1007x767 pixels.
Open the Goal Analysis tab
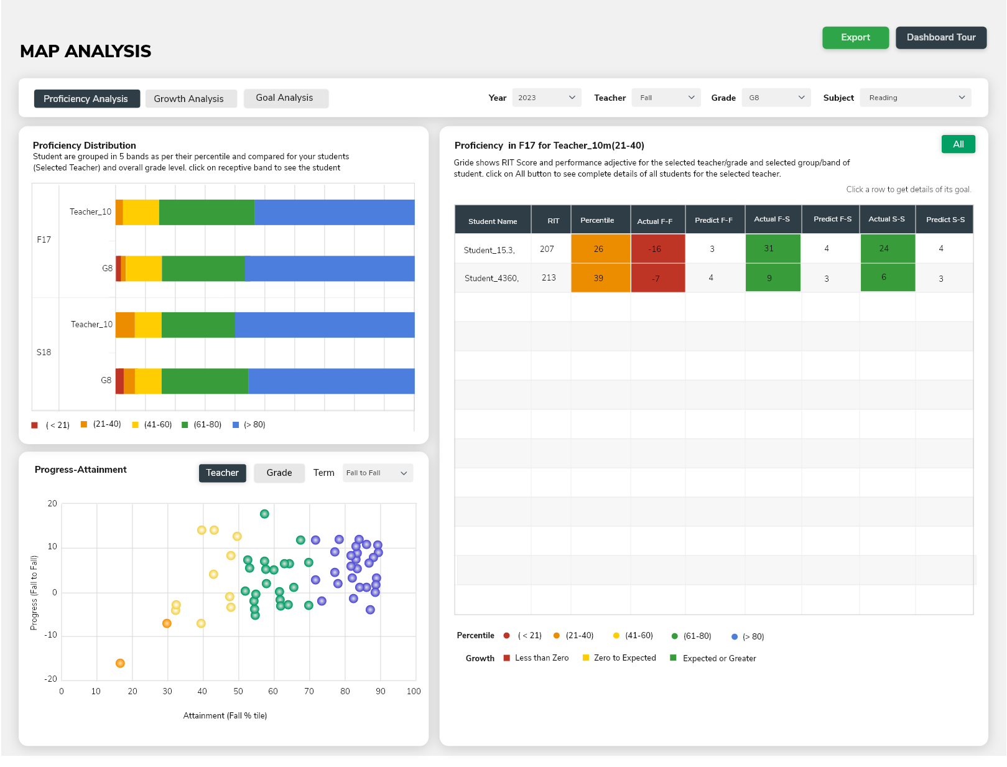pyautogui.click(x=285, y=98)
